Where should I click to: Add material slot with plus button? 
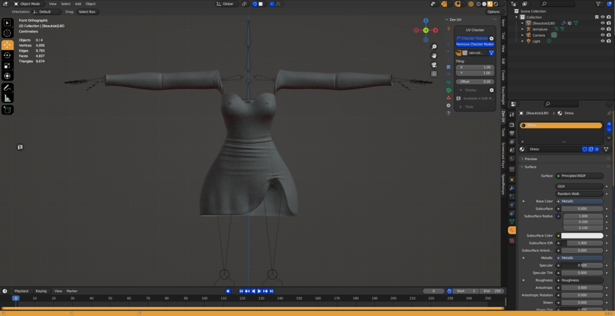[609, 123]
